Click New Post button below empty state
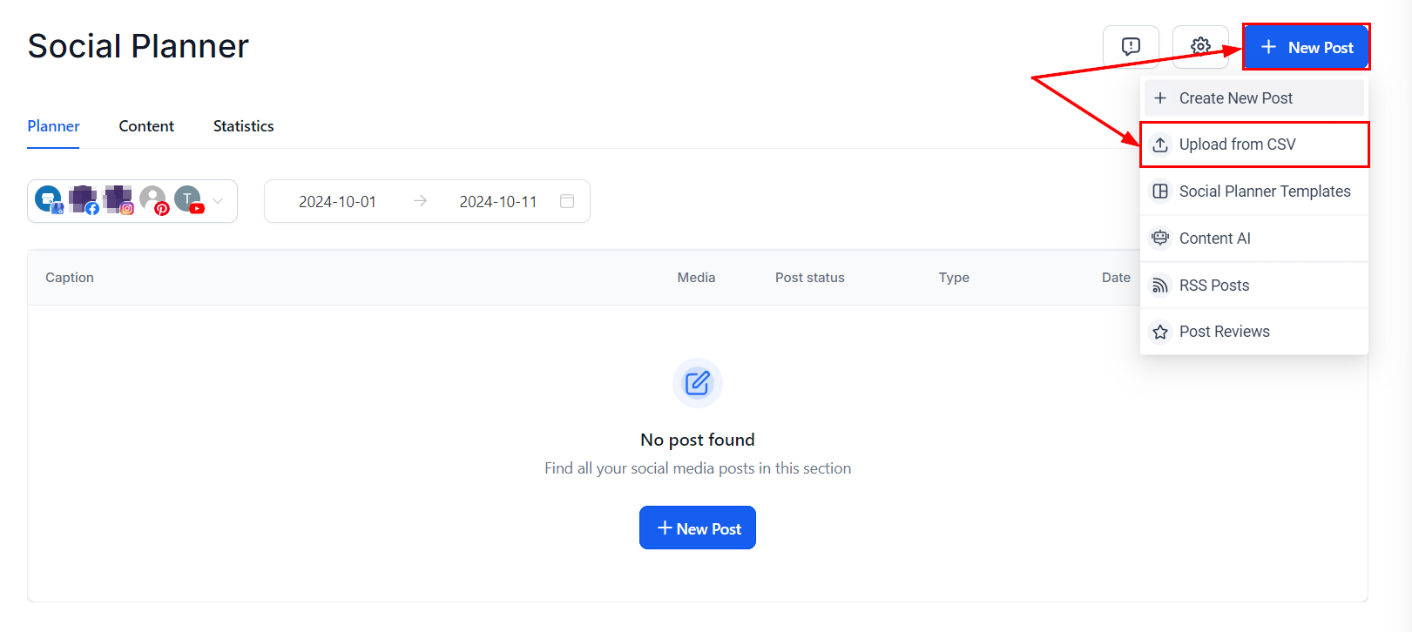 pyautogui.click(x=698, y=528)
